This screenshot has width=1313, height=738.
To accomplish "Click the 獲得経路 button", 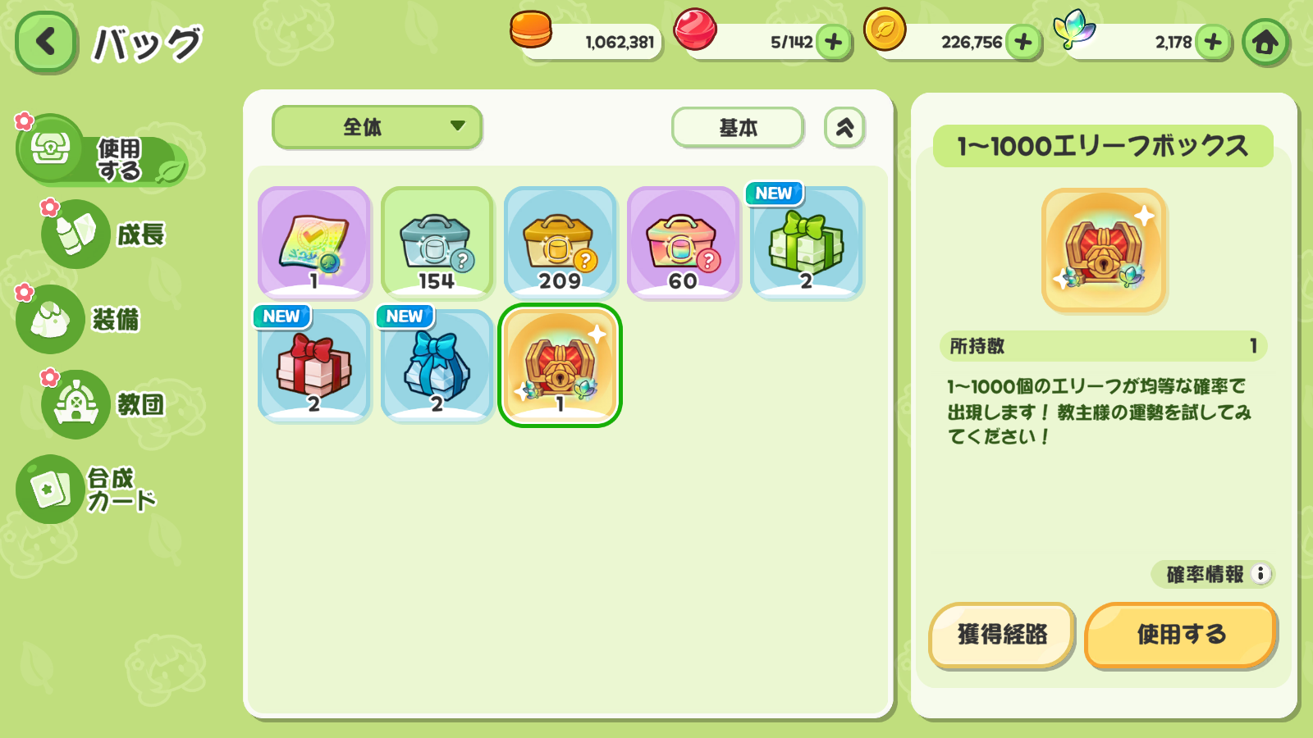I will 1002,635.
